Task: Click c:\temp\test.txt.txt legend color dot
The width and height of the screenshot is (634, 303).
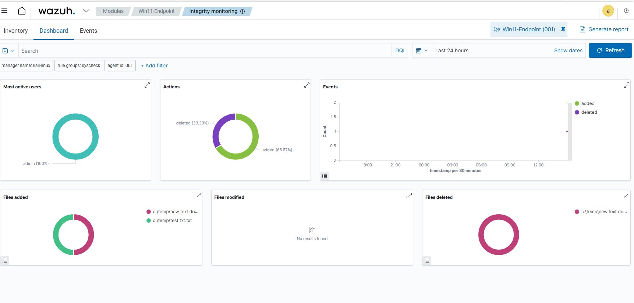Action: click(x=149, y=221)
